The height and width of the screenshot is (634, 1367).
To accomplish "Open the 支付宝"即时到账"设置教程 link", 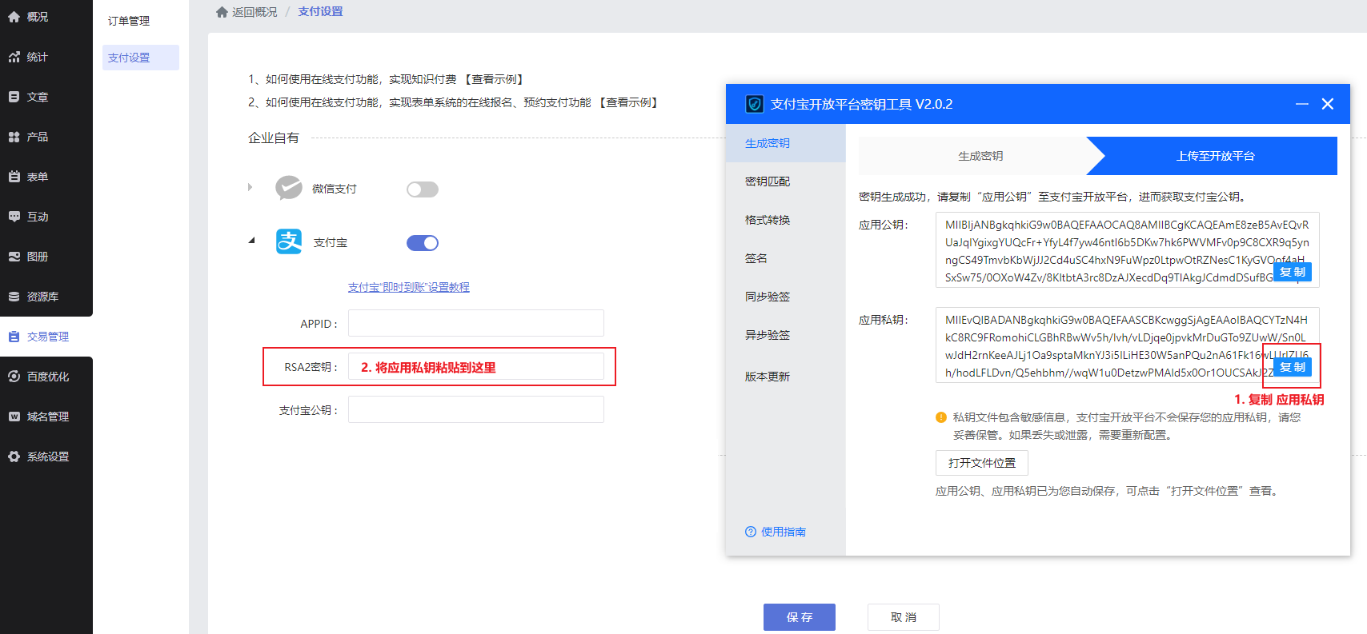I will tap(409, 287).
